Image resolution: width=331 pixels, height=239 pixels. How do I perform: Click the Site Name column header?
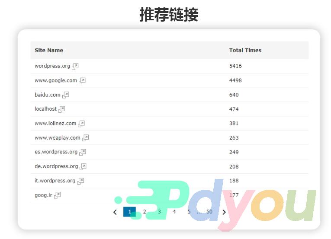[49, 50]
